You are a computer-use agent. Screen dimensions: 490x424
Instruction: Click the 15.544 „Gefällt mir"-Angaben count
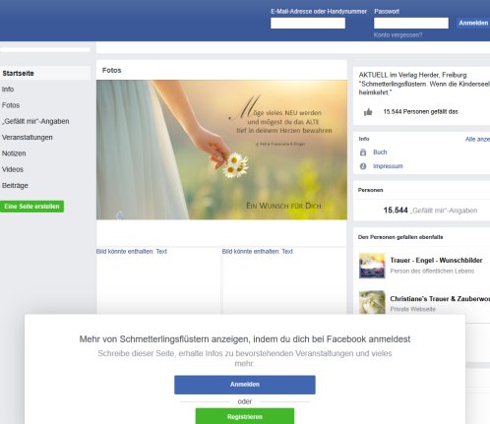coord(430,211)
